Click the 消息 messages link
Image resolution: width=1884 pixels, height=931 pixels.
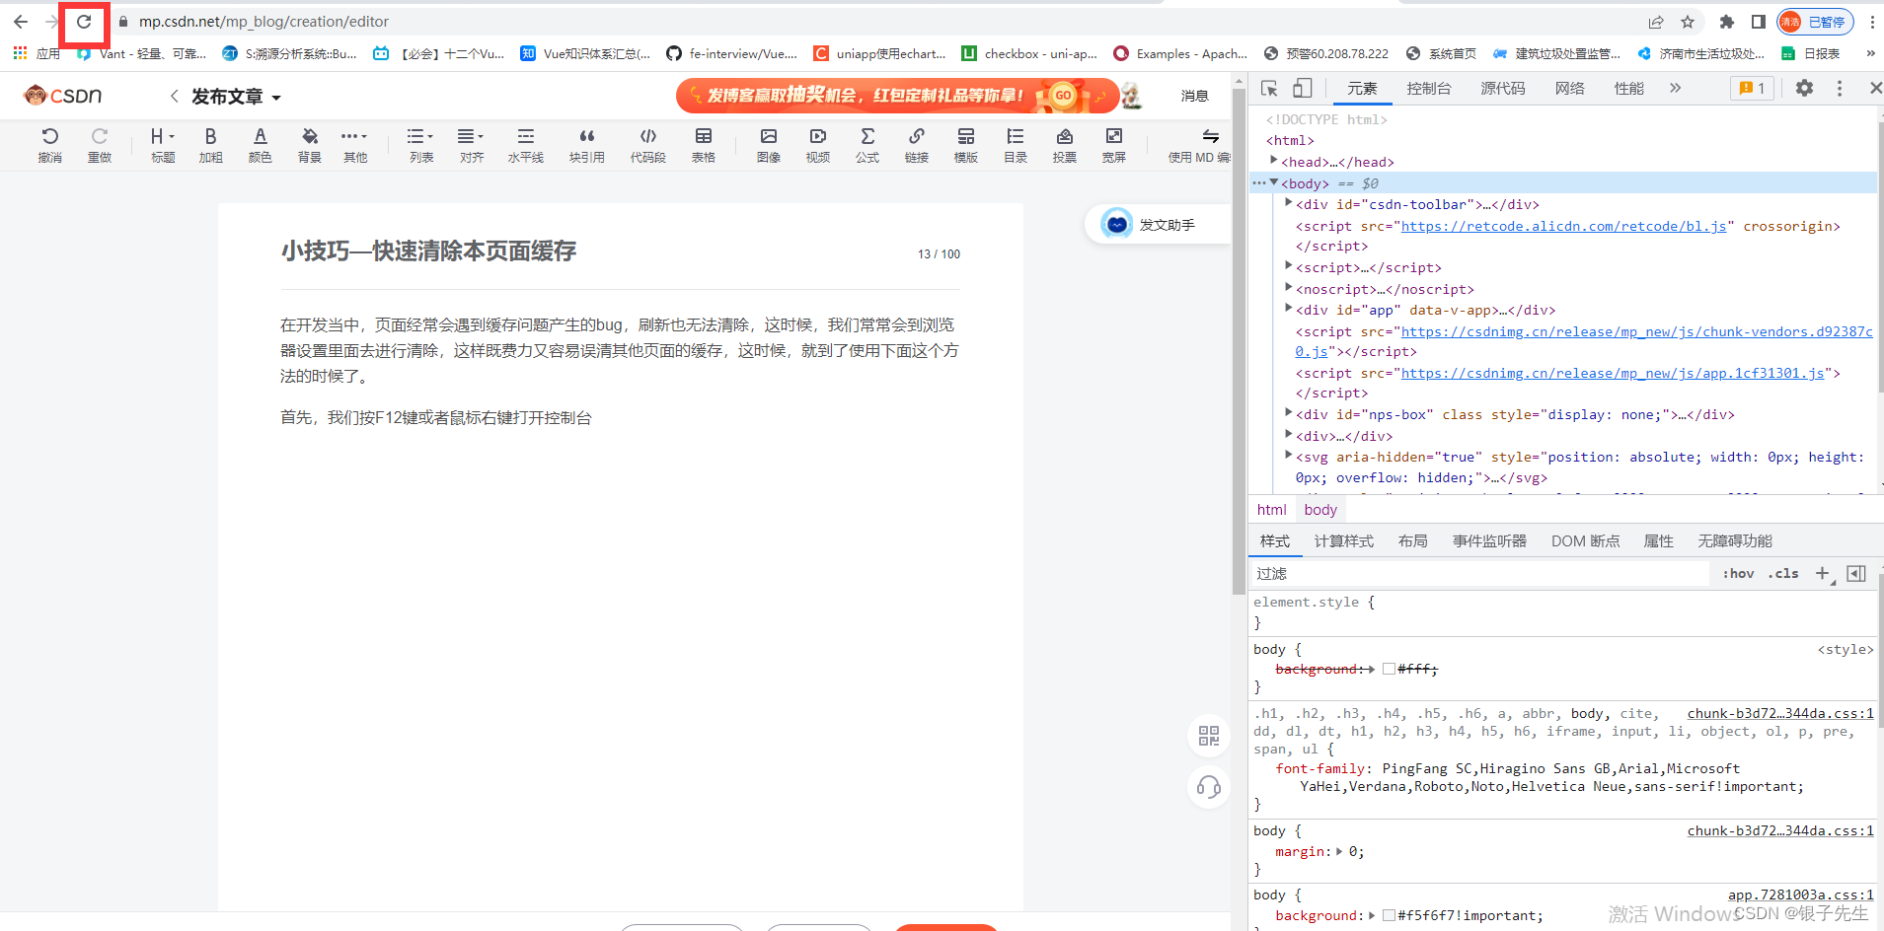pyautogui.click(x=1194, y=96)
